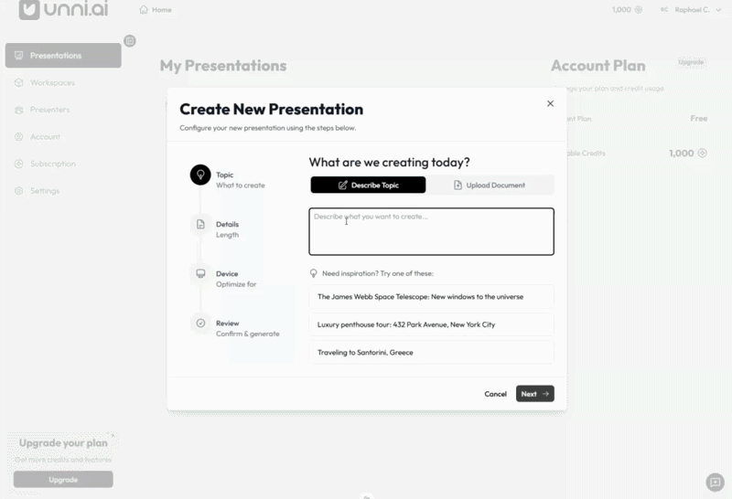The height and width of the screenshot is (499, 732).
Task: Open Presentations in the sidebar
Action: coord(63,56)
